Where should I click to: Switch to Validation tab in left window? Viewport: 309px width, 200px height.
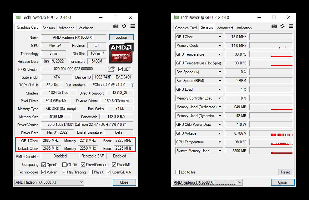86,28
